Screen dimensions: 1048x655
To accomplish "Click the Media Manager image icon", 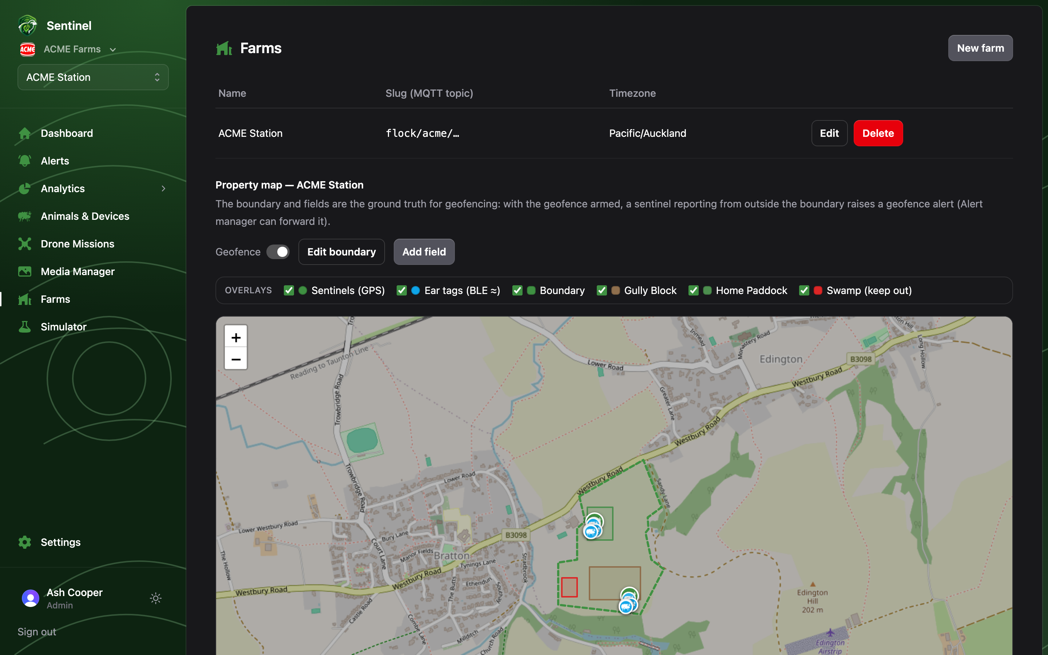I will click(25, 271).
